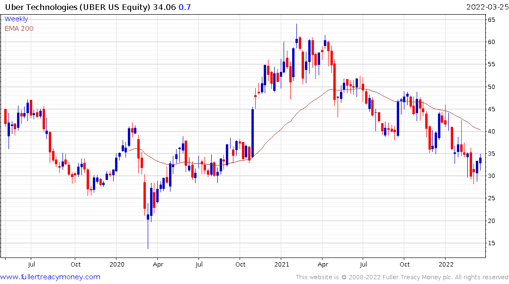Open the www.fullertreacymoney.com link

coord(50,277)
